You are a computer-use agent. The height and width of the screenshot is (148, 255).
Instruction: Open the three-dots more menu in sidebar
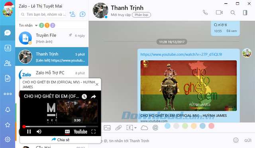(8, 94)
